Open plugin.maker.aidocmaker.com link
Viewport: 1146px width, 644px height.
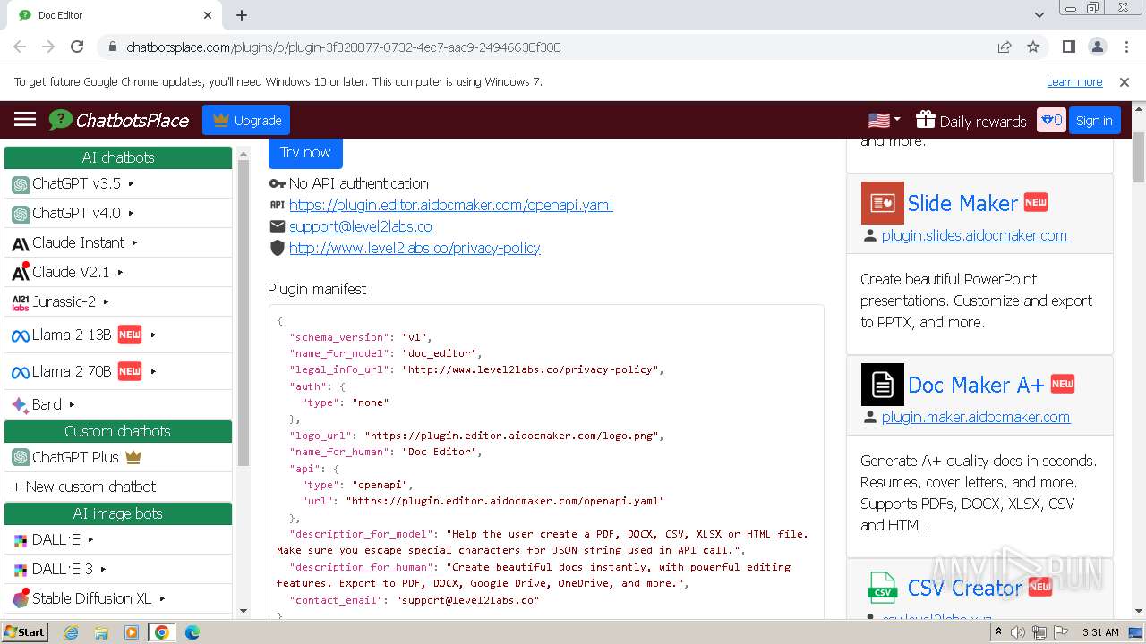point(976,417)
